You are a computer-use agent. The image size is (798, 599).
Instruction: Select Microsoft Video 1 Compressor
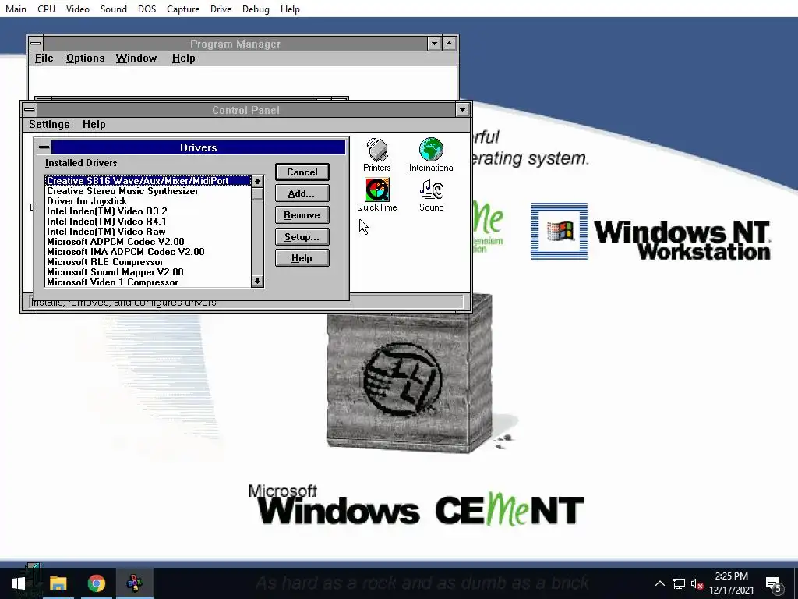tap(148, 282)
